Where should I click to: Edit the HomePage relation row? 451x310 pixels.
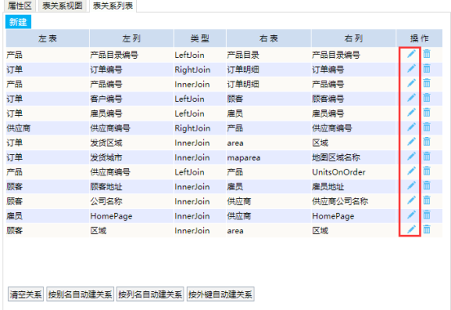(411, 215)
